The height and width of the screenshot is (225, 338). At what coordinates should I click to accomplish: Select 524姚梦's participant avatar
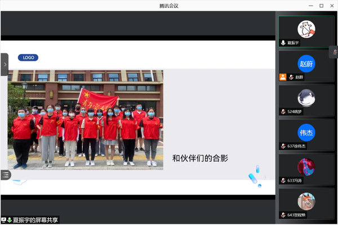[306, 97]
